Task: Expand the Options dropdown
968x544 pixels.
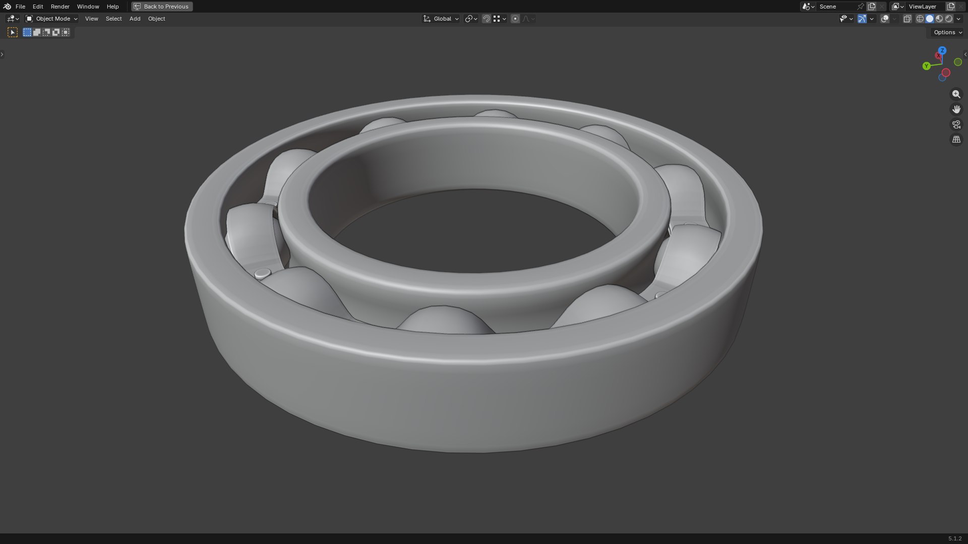Action: [x=948, y=32]
